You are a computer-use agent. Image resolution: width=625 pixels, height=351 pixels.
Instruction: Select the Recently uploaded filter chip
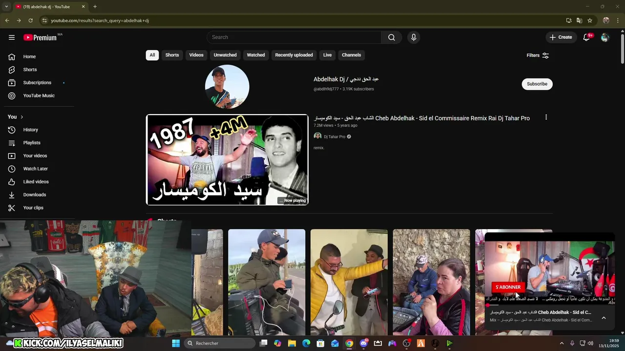tap(294, 55)
